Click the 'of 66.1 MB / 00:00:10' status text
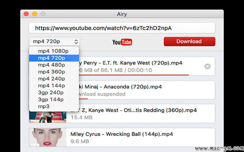244x152 pixels. [123, 70]
